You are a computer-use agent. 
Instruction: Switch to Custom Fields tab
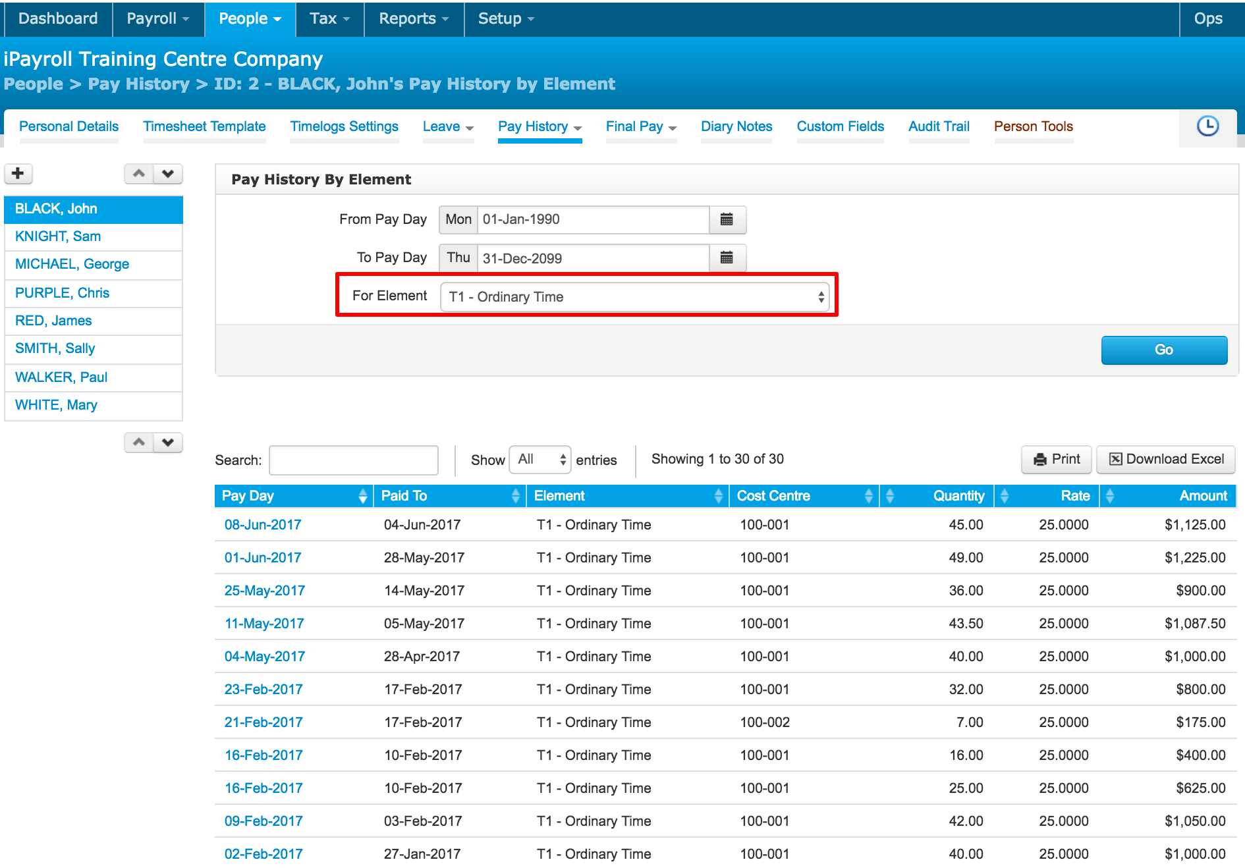841,126
